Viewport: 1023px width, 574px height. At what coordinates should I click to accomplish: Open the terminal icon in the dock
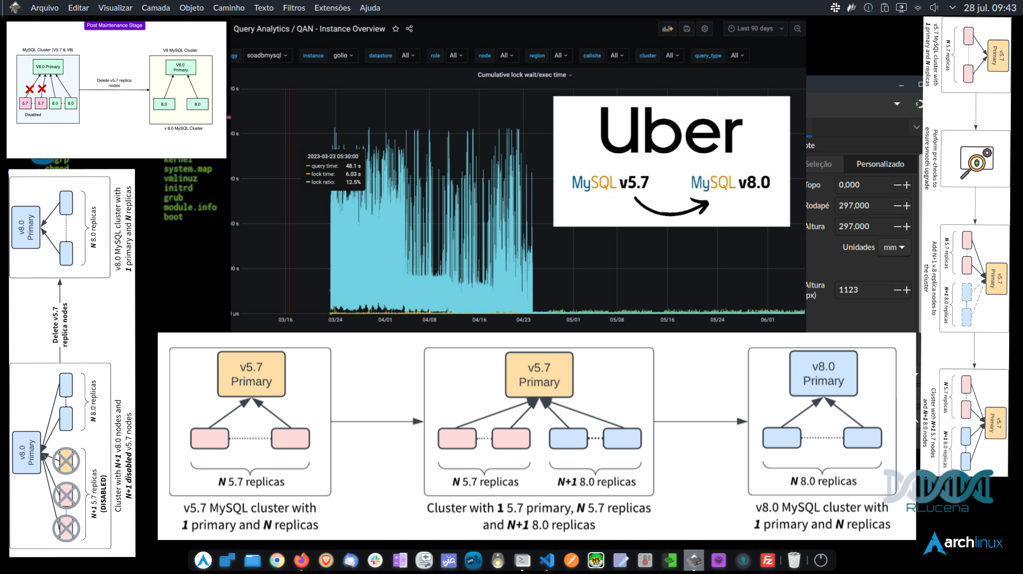(x=522, y=560)
